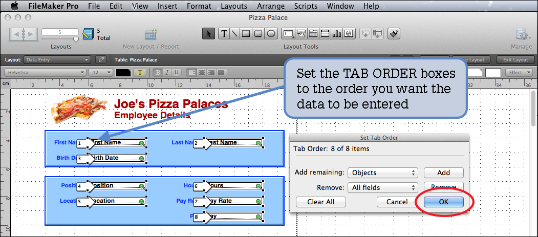The height and width of the screenshot is (237, 538).
Task: Toggle Italic formatting
Action: point(167,72)
